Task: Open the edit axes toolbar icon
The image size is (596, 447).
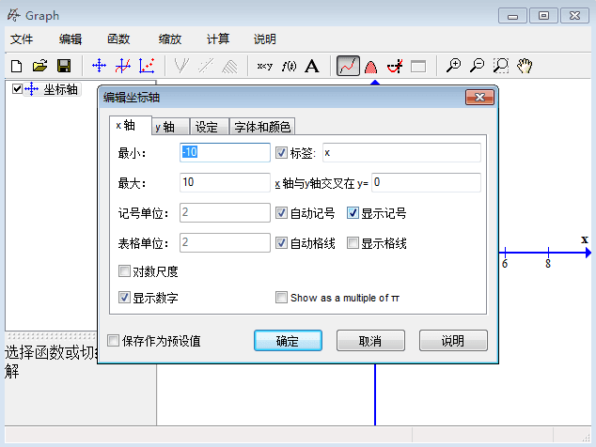Action: pos(99,66)
